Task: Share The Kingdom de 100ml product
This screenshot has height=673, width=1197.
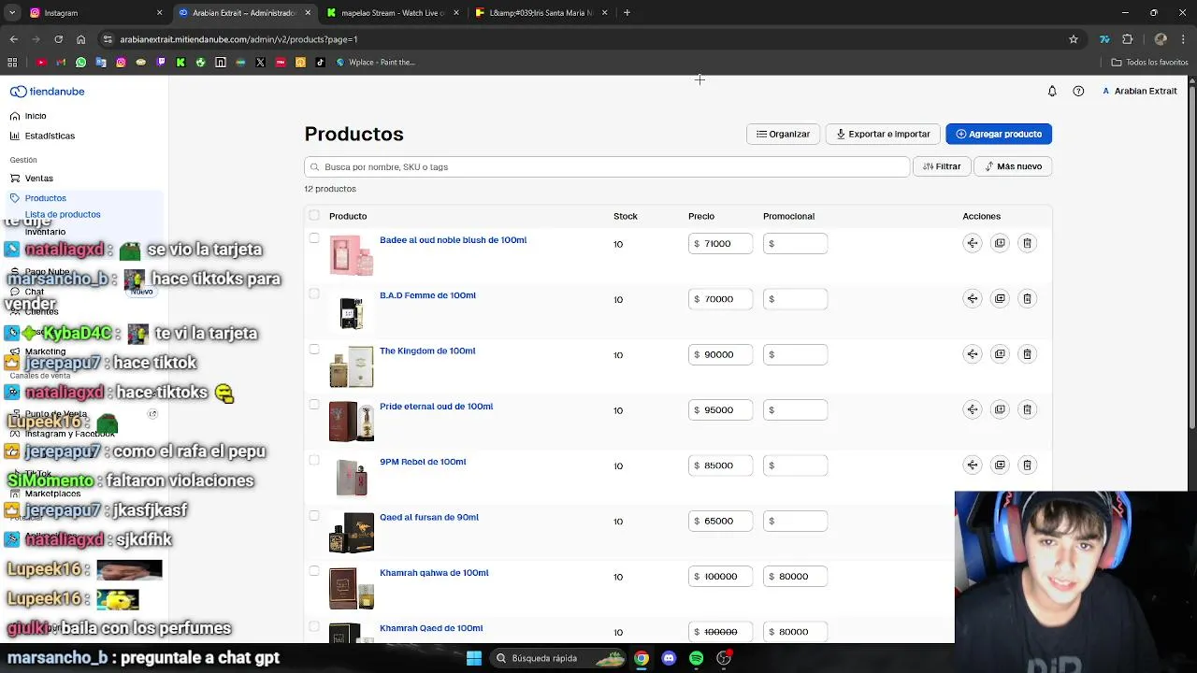Action: click(973, 354)
